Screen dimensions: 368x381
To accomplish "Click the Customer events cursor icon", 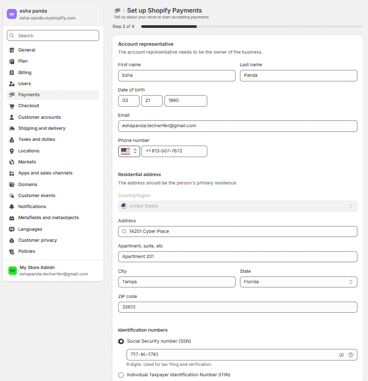I will (x=12, y=195).
